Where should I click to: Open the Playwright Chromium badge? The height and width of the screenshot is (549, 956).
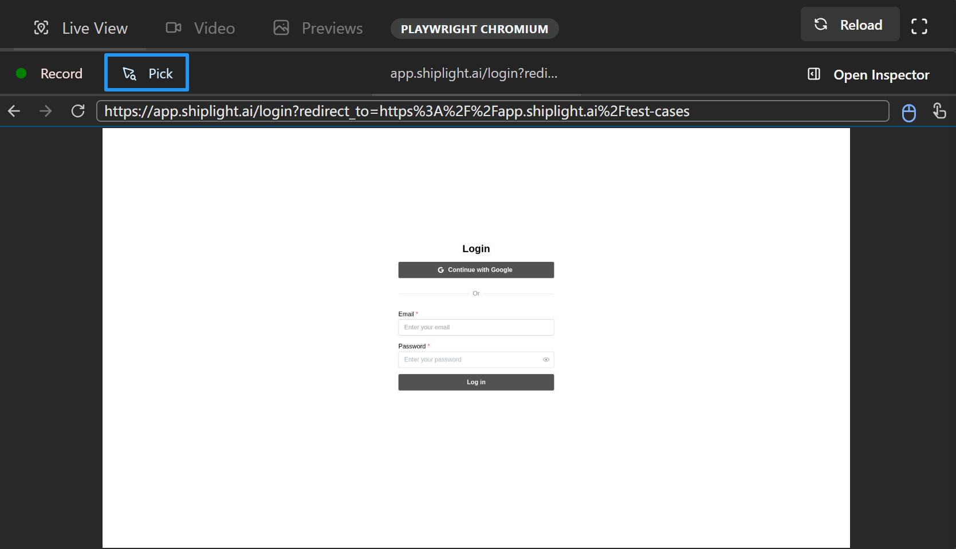point(474,29)
